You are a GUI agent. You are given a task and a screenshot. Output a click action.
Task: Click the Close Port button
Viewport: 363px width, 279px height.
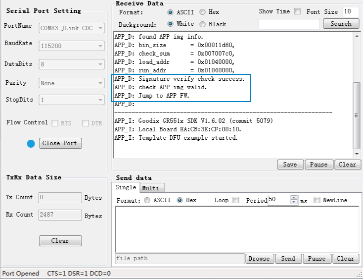(x=60, y=143)
